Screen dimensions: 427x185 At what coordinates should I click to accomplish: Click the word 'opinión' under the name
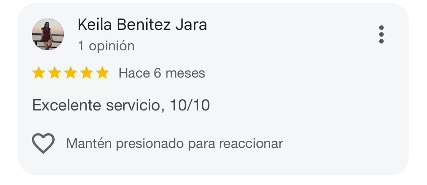(x=112, y=46)
